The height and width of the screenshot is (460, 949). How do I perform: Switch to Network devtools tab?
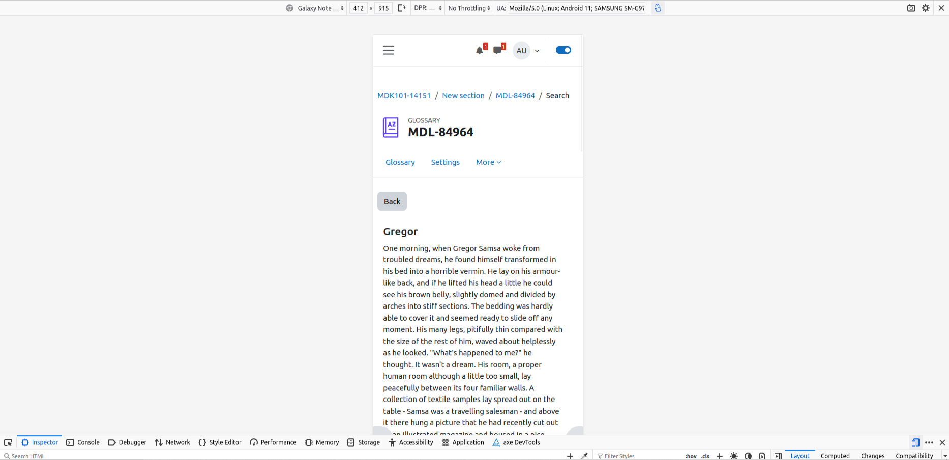[172, 442]
